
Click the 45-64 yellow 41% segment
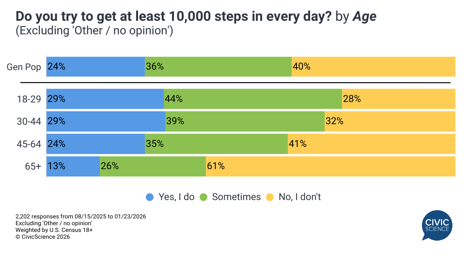(x=371, y=144)
